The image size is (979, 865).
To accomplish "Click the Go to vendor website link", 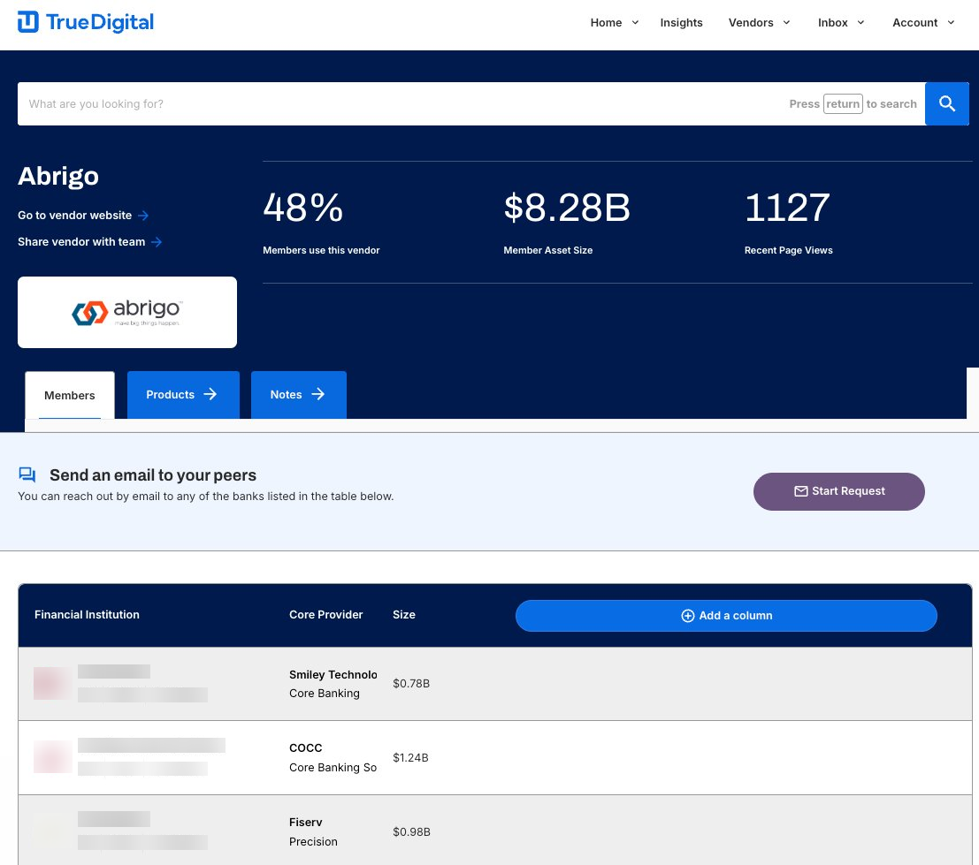I will click(75, 216).
